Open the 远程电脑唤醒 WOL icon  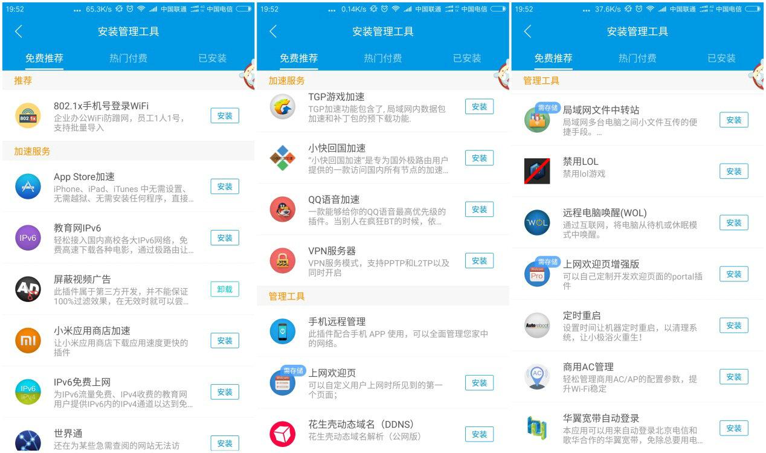537,222
